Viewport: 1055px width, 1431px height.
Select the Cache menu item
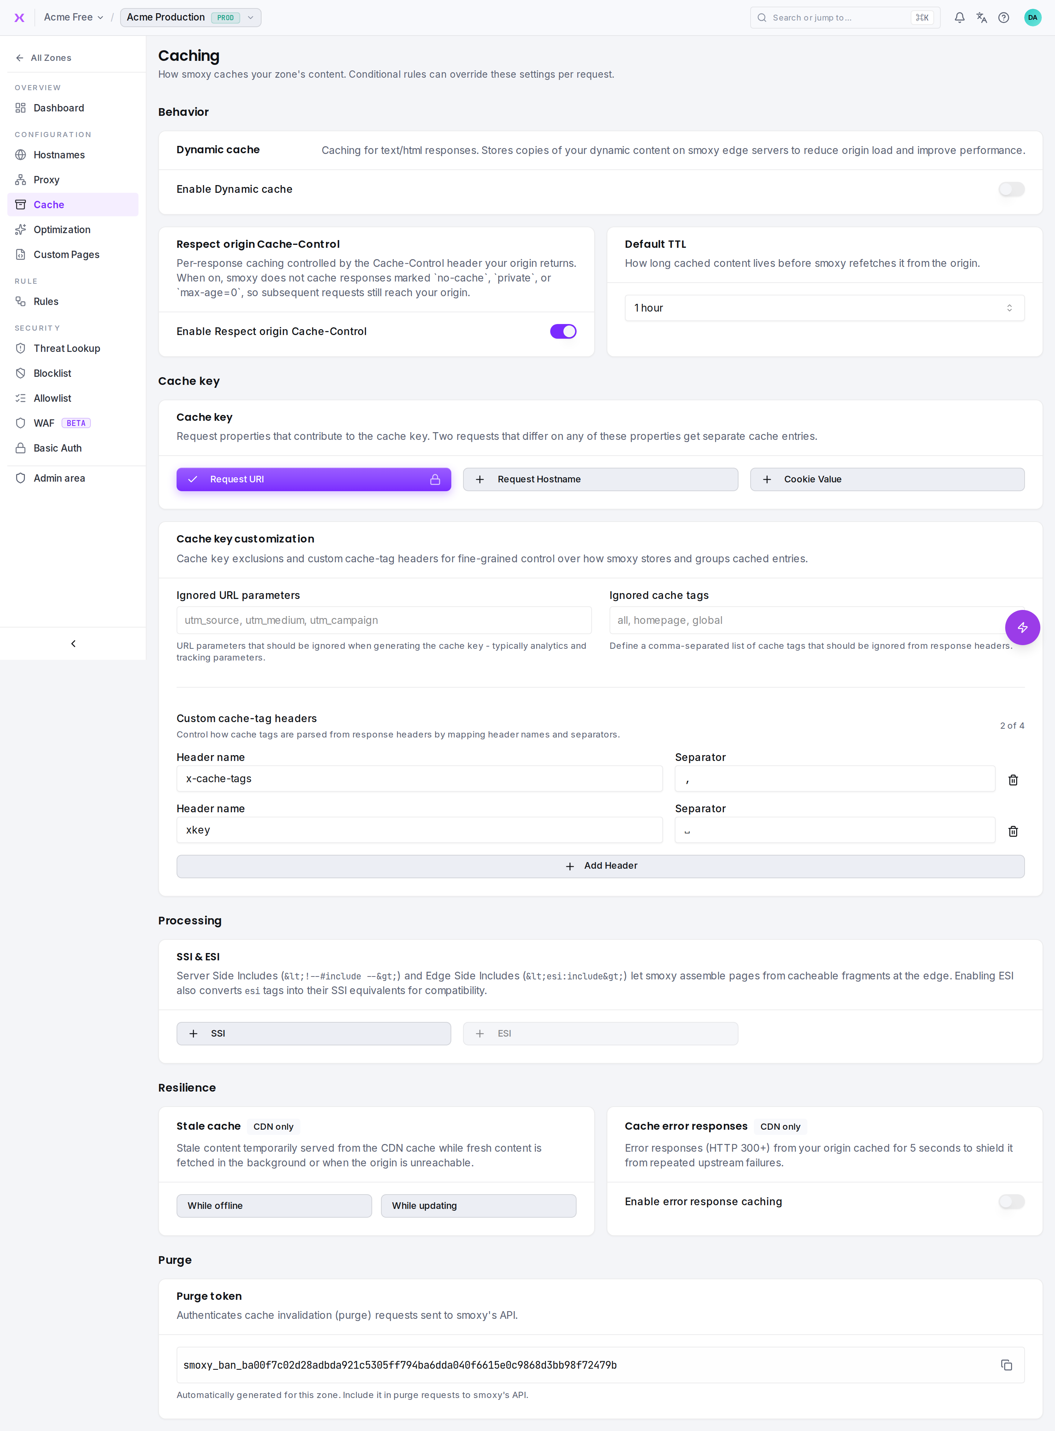coord(73,205)
